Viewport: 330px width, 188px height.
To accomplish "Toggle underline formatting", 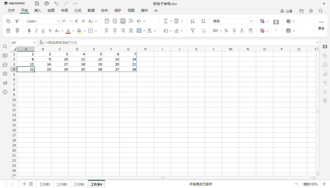I will pos(43,31).
